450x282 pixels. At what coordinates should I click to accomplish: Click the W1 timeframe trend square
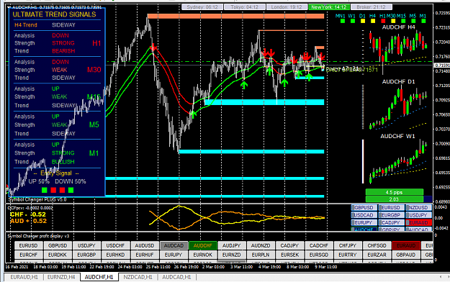click(x=353, y=21)
